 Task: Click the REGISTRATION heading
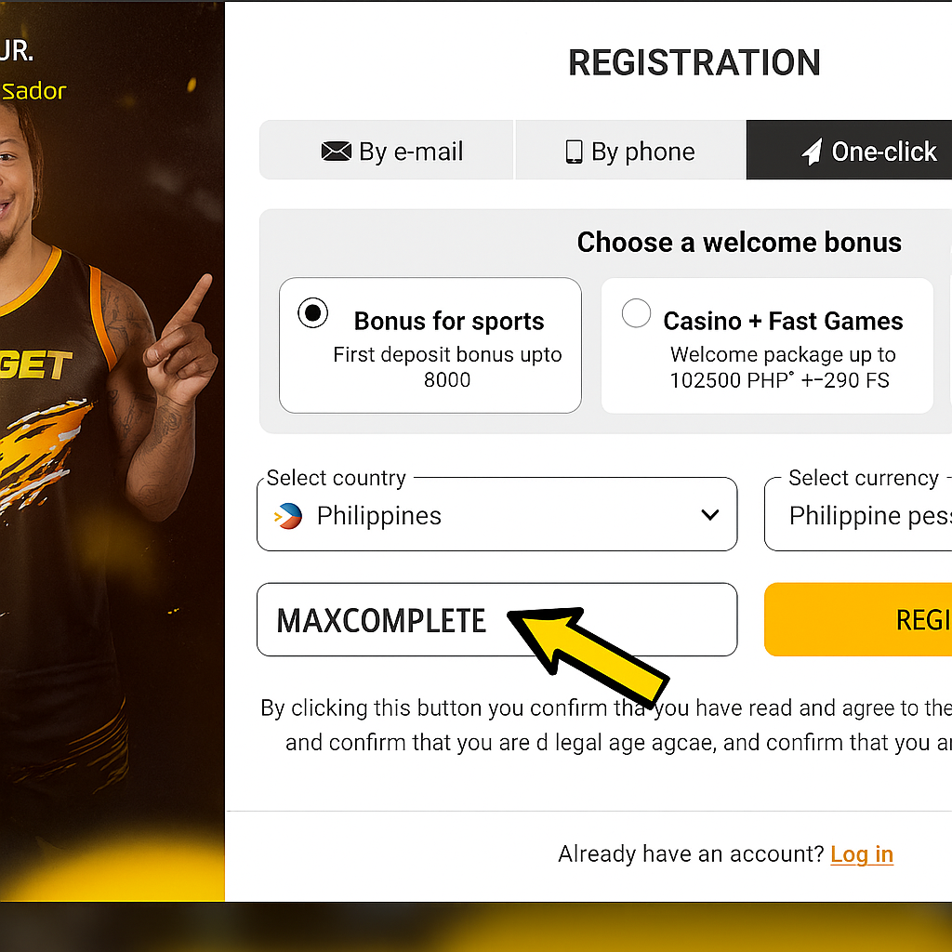coord(694,63)
